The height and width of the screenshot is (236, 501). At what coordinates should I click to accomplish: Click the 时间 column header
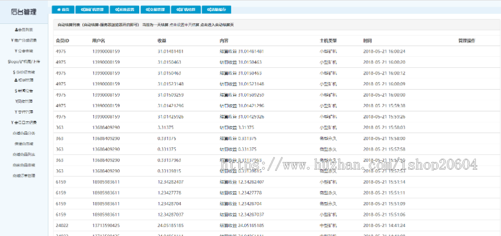pyautogui.click(x=367, y=41)
